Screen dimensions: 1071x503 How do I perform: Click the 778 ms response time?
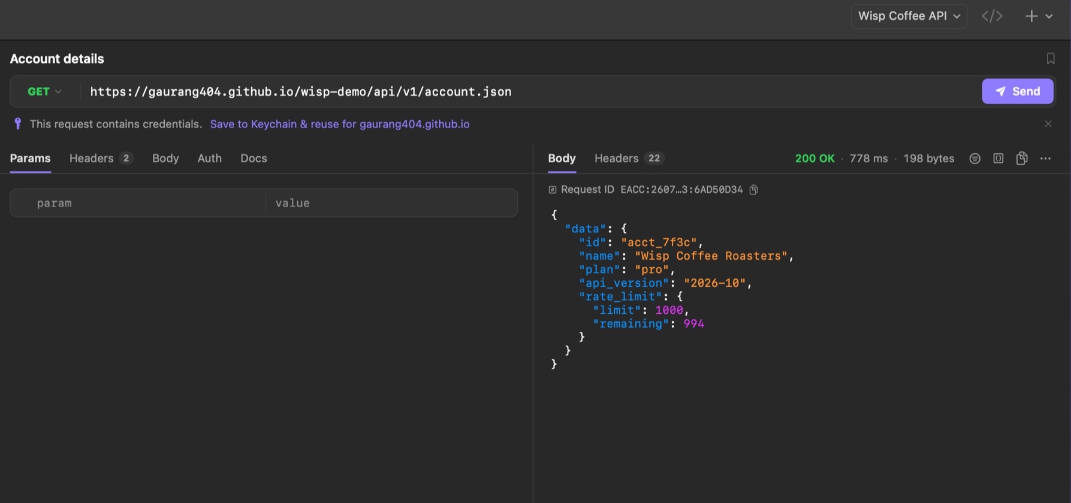tap(868, 158)
